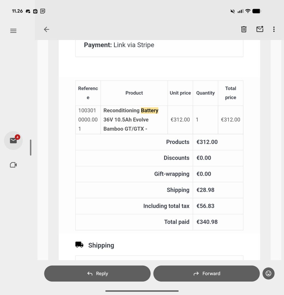Add an emoji reaction to the email
Image resolution: width=284 pixels, height=295 pixels.
click(x=268, y=273)
